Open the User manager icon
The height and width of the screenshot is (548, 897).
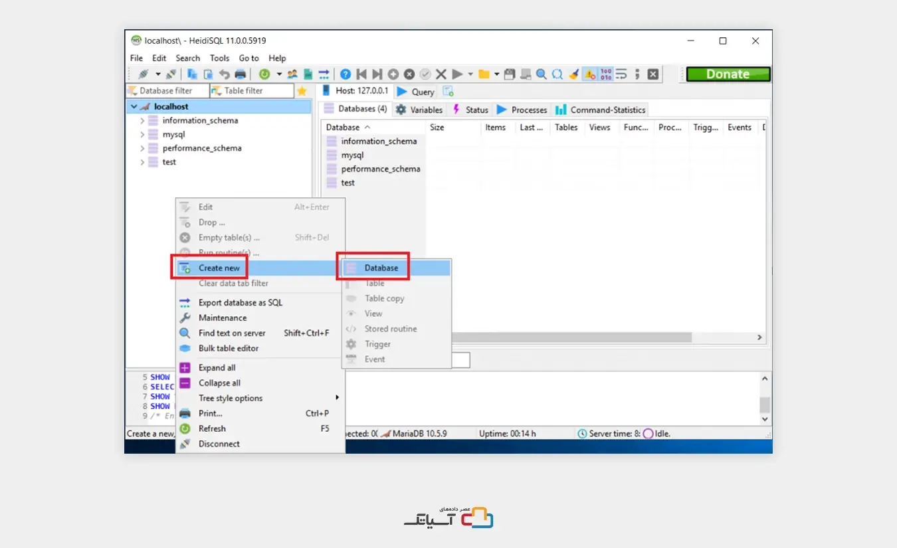coord(294,74)
